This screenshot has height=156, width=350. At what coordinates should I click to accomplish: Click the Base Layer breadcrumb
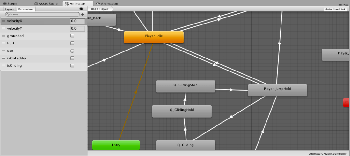(x=99, y=9)
